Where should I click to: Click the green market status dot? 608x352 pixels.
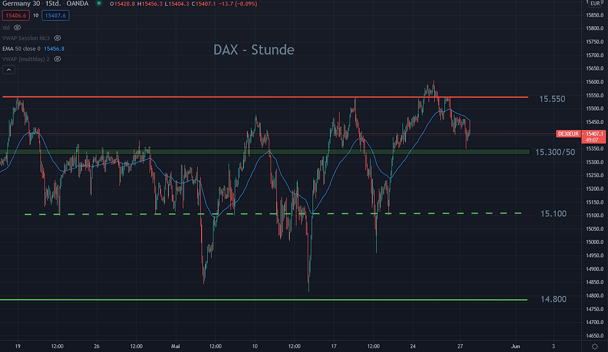99,4
